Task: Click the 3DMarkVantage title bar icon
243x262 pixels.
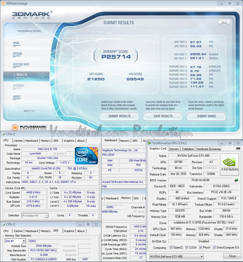Action: 3,3
